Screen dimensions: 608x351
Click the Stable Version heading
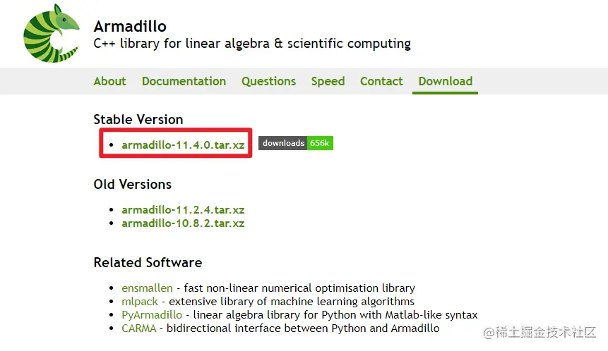tap(138, 119)
